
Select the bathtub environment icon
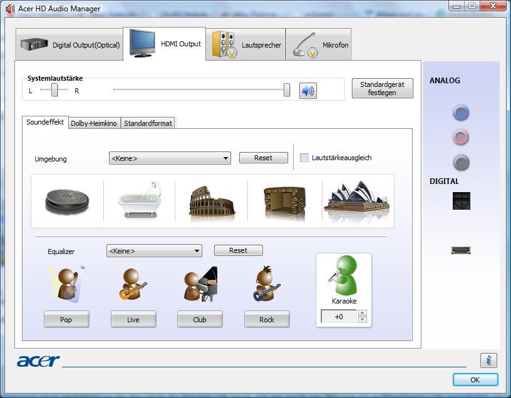(140, 200)
